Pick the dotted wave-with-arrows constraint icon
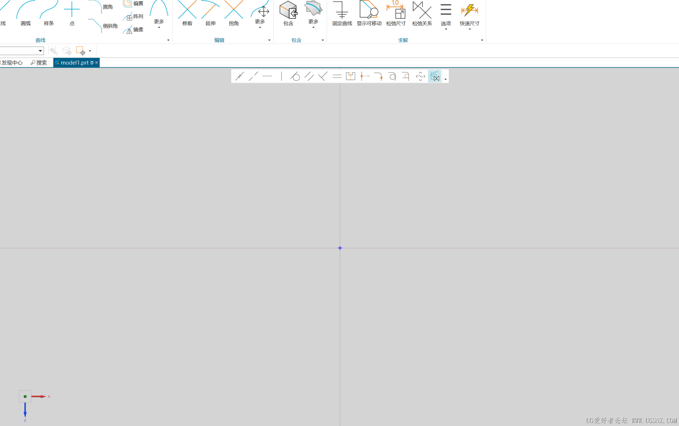This screenshot has height=426, width=679. (x=420, y=77)
